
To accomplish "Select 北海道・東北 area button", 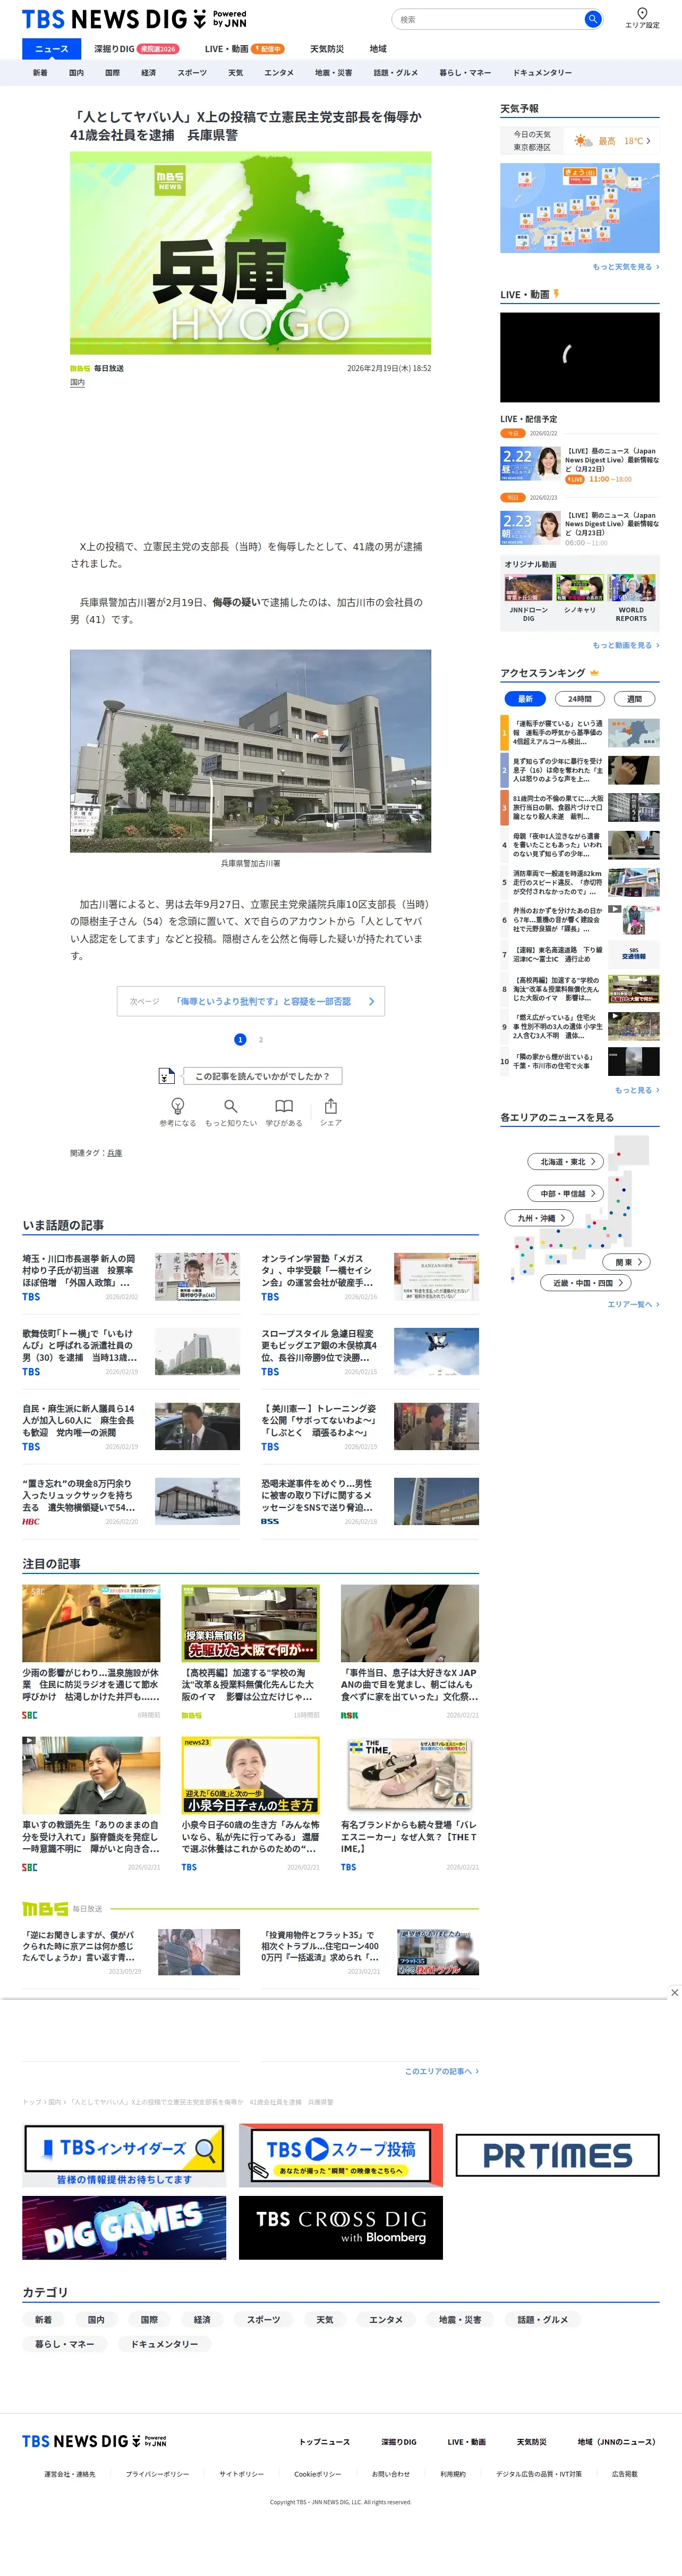I will [566, 1161].
